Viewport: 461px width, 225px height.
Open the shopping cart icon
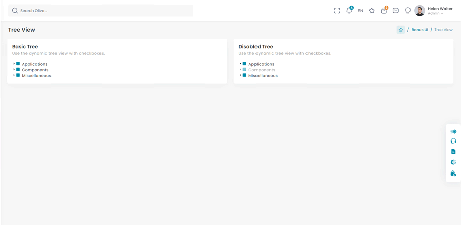(384, 10)
